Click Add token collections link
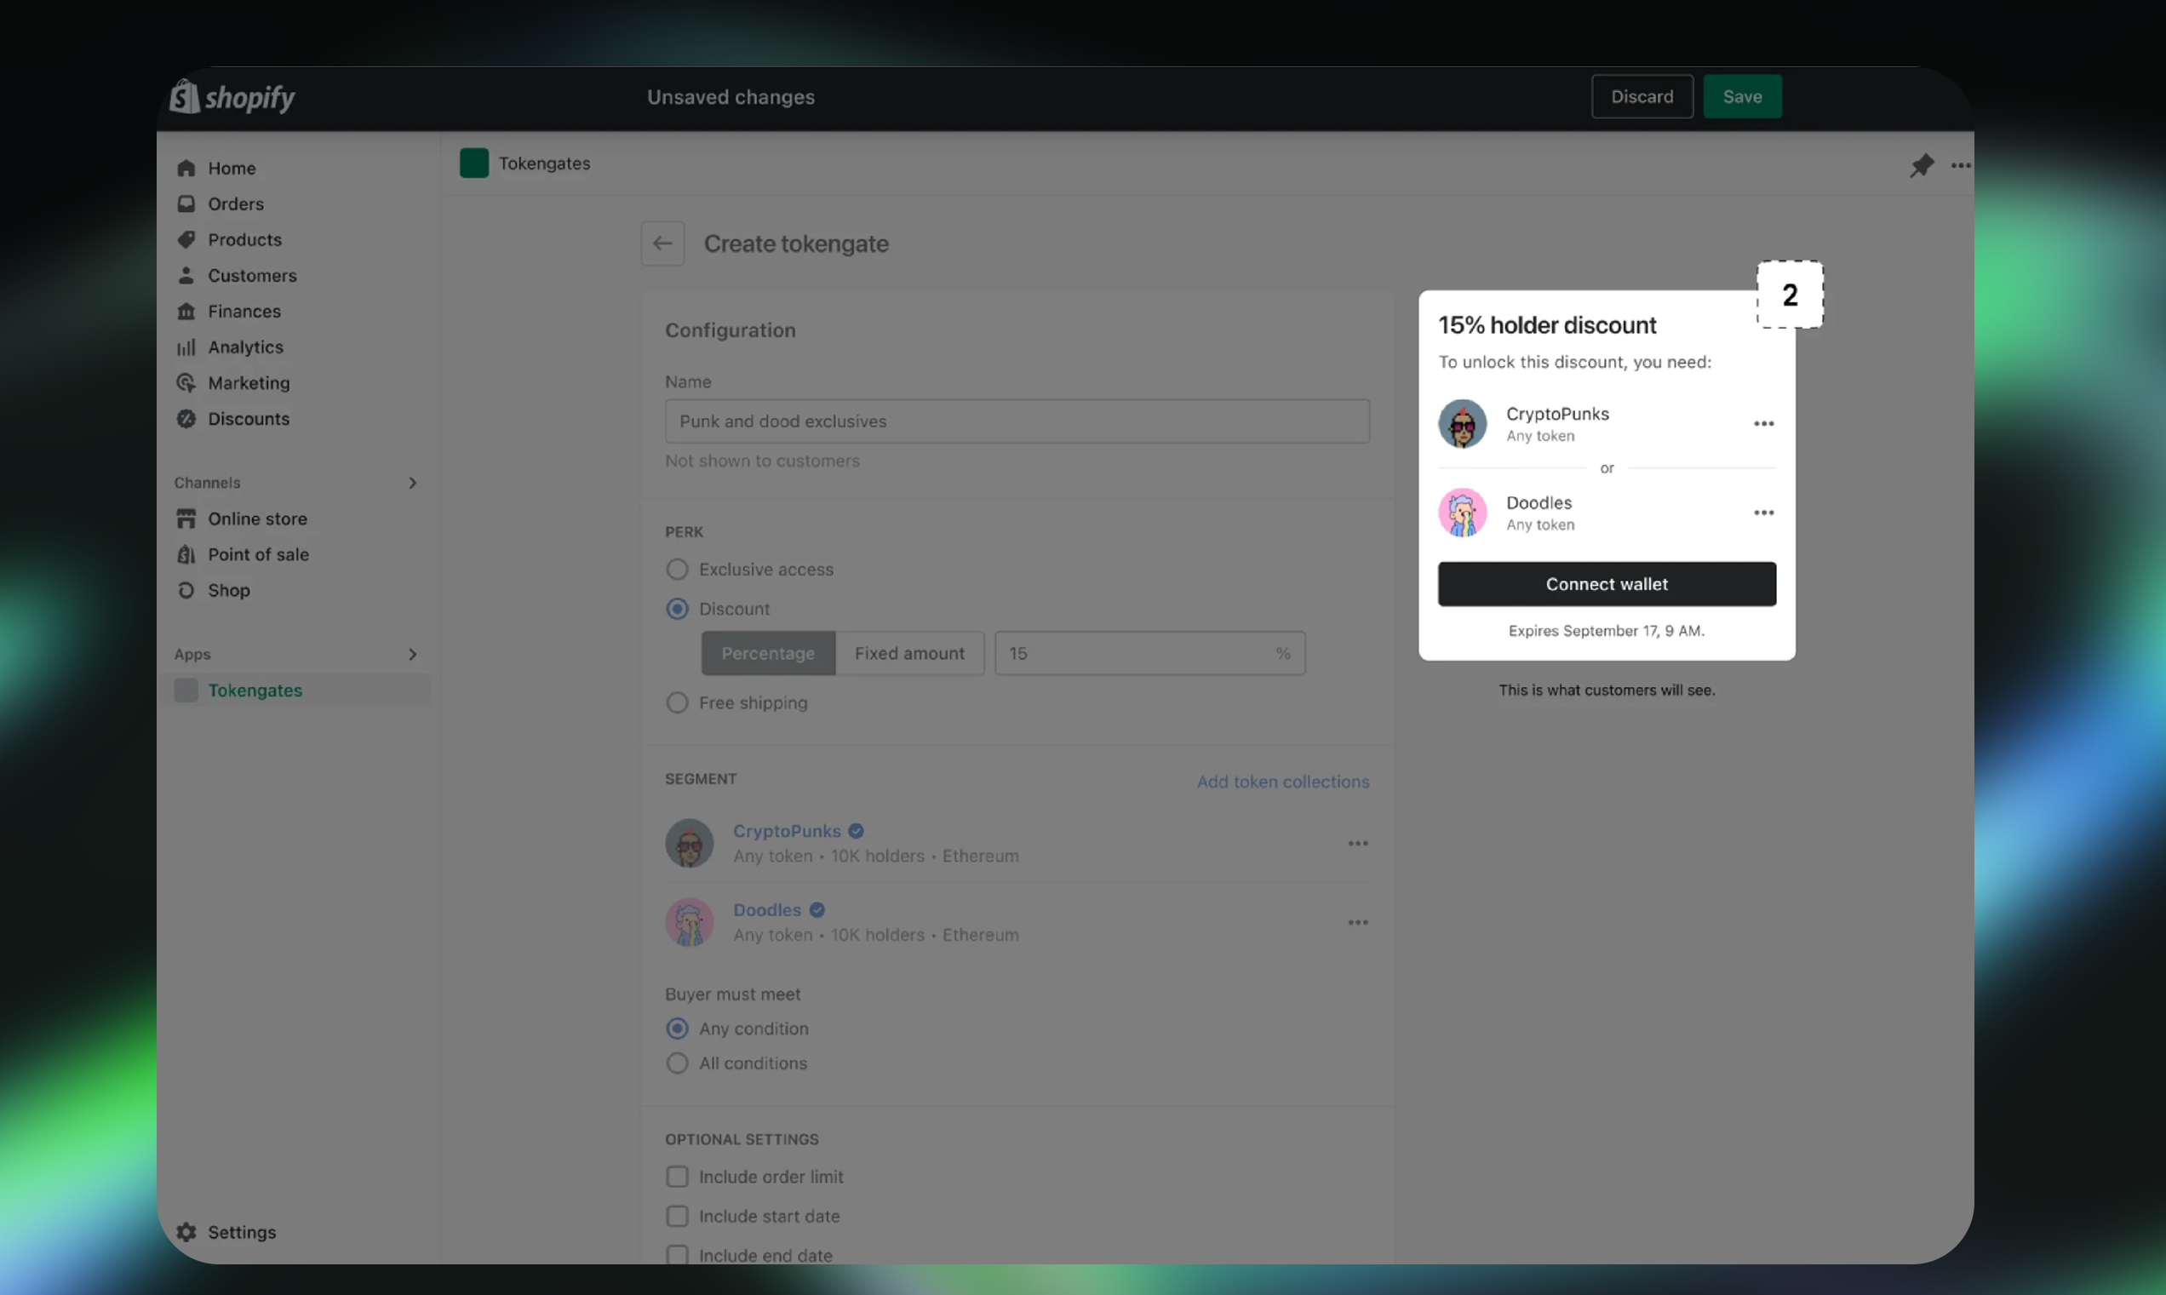Screen dimensions: 2166x1295 coord(1283,781)
